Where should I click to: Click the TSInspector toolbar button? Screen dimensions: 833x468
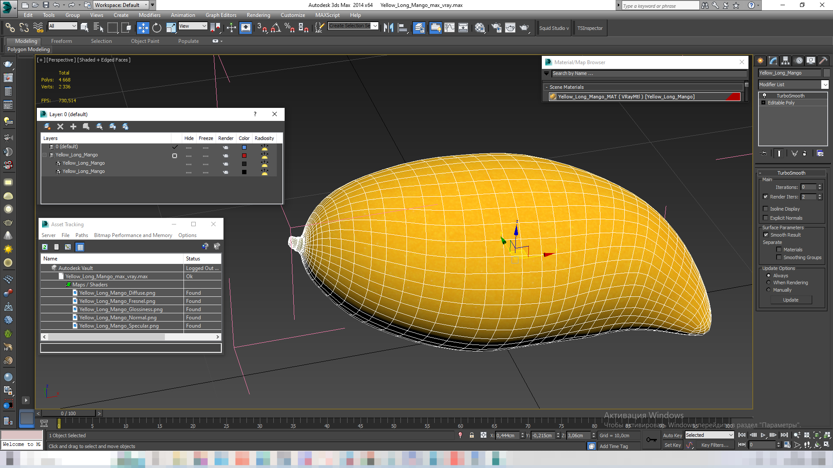coord(590,28)
